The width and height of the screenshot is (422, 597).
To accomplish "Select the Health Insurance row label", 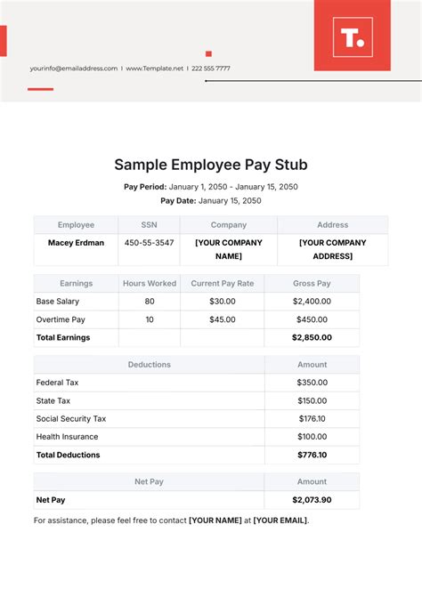I will (x=67, y=437).
